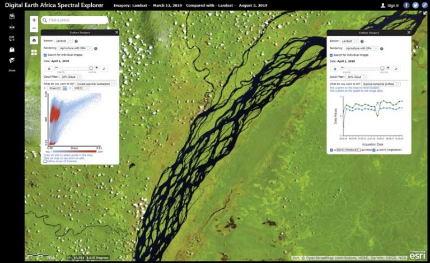The height and width of the screenshot is (263, 430).
Task: Copy the share link icon
Action: click(424, 5)
